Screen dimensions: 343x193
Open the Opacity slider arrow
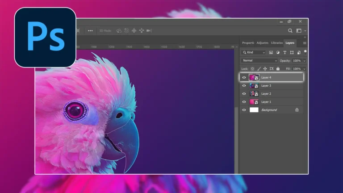[x=304, y=61]
